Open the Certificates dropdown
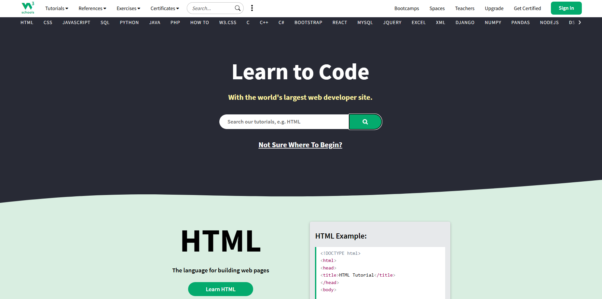This screenshot has height=299, width=602. pyautogui.click(x=165, y=8)
